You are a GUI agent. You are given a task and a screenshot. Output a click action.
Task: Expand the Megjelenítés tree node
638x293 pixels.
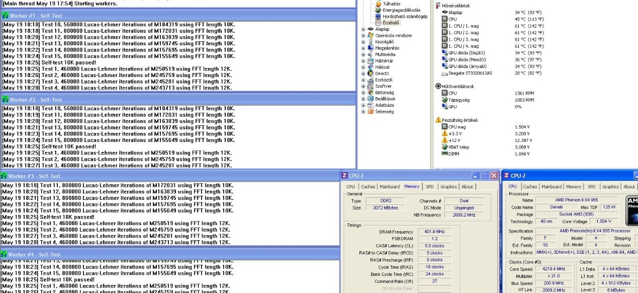[x=363, y=48]
